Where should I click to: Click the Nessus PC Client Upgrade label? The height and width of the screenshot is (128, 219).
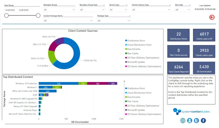[25, 106]
